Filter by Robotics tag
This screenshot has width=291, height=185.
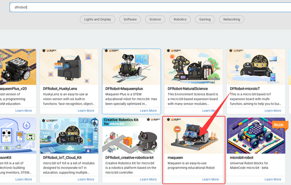180,19
